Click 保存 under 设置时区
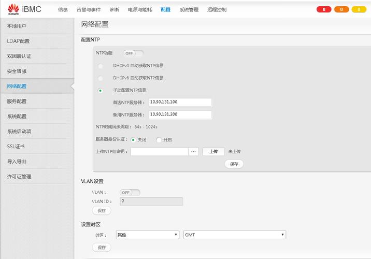The height and width of the screenshot is (259, 371). click(x=102, y=248)
